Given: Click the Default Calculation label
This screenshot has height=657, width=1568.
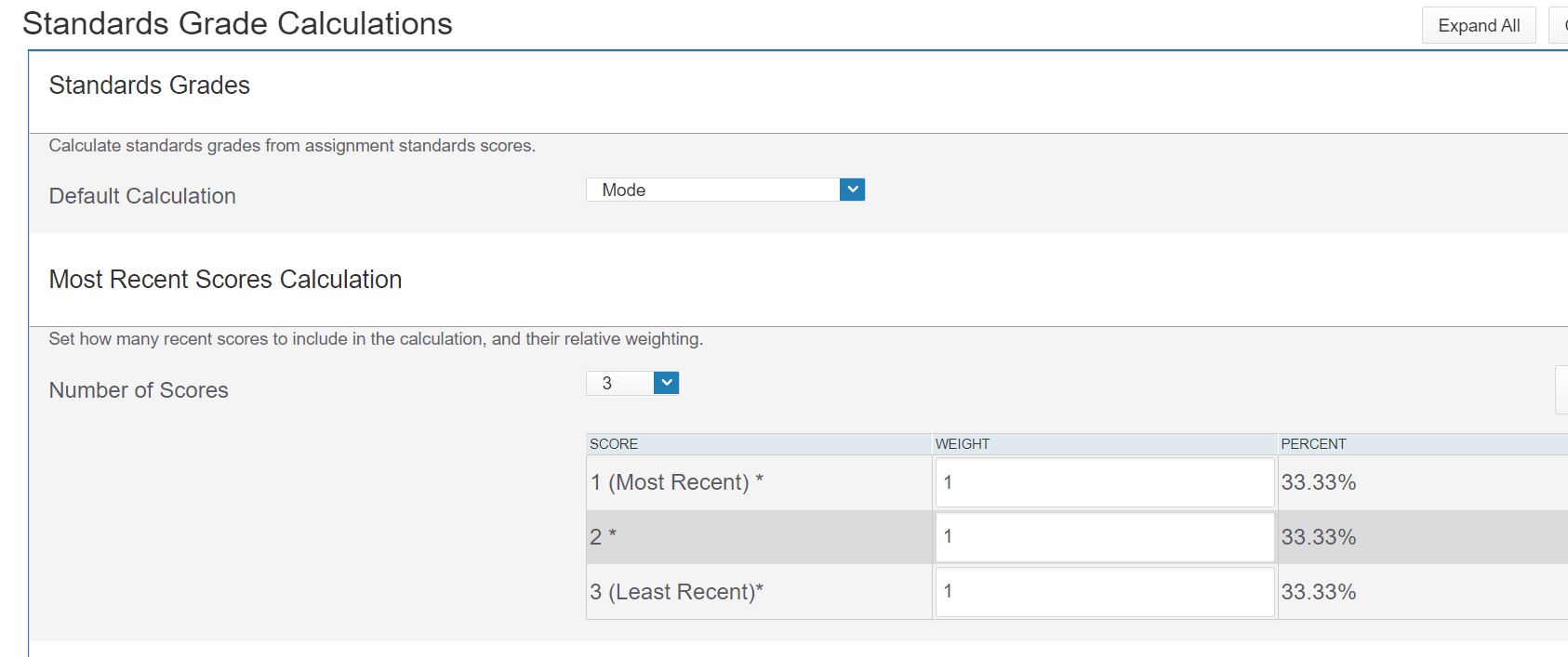Looking at the screenshot, I should (x=142, y=196).
